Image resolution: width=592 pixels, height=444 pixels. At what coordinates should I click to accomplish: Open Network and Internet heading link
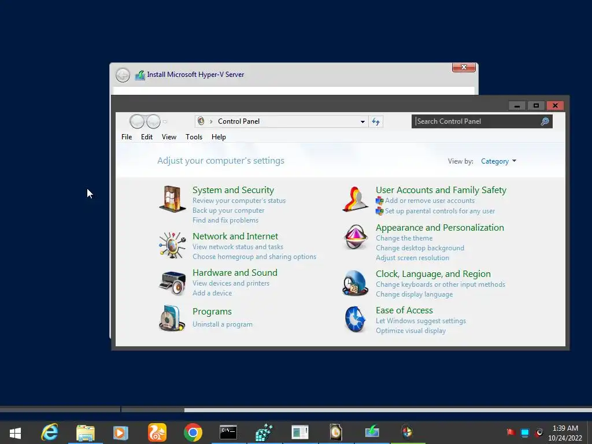[235, 236]
